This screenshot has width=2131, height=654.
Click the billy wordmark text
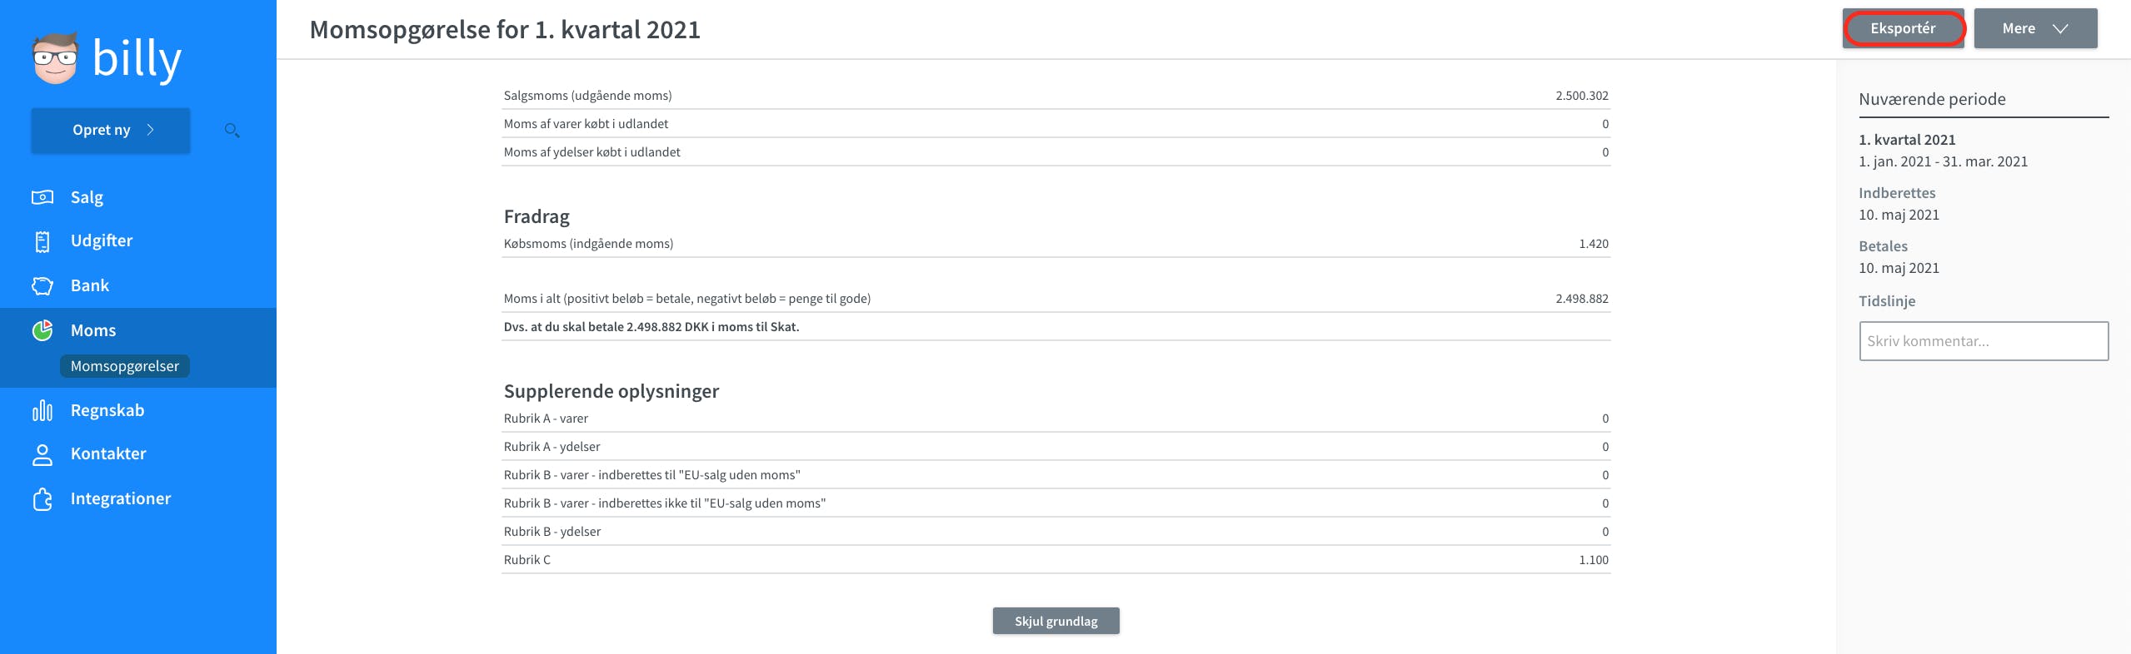tap(137, 58)
